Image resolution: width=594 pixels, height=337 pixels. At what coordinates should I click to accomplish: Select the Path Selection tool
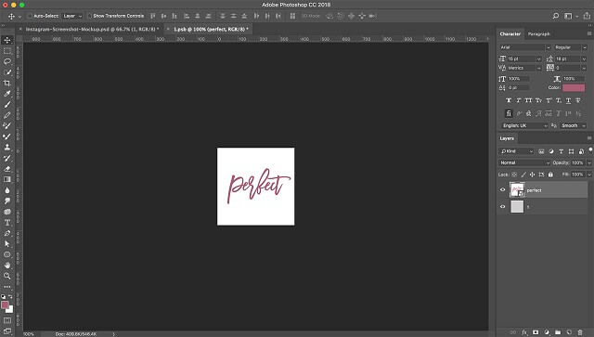[x=7, y=244]
